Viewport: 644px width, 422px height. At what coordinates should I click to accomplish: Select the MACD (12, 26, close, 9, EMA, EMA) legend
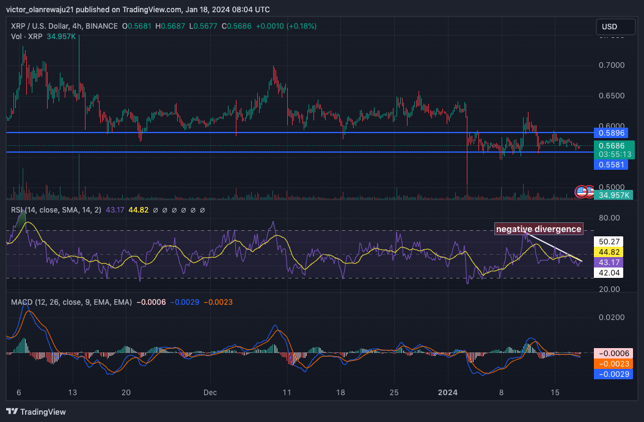tap(71, 302)
